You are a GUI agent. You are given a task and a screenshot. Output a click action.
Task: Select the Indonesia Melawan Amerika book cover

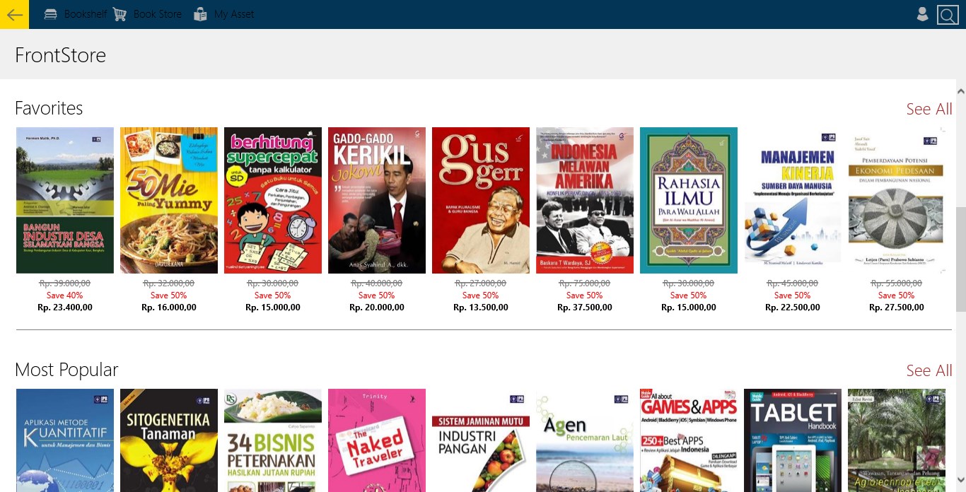click(585, 200)
